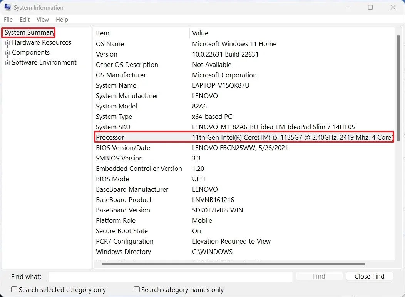The height and width of the screenshot is (297, 405).
Task: Click the Close Find button
Action: [369, 276]
